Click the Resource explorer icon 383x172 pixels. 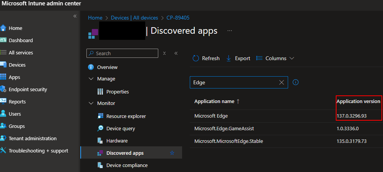pos(100,116)
